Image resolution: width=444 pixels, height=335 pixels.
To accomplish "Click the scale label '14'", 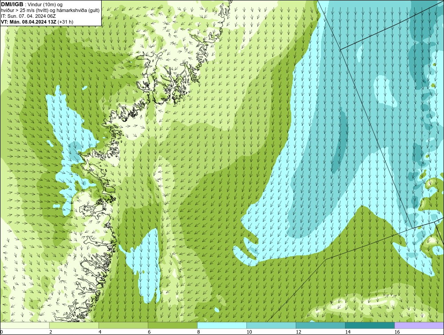I will coord(348,332).
